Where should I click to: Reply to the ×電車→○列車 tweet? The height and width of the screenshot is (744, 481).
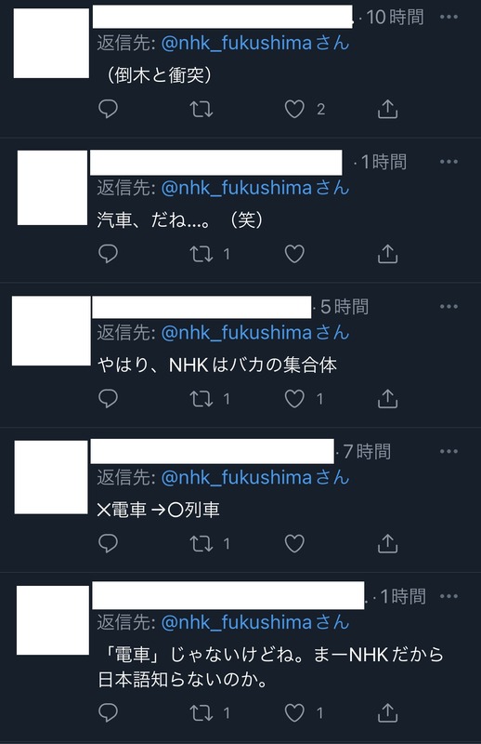click(x=108, y=543)
